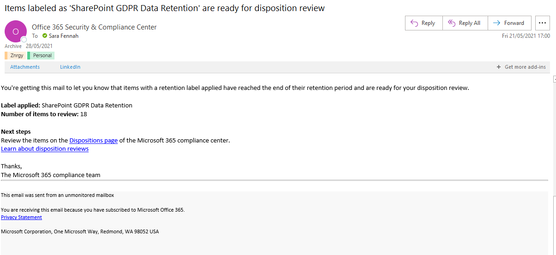Click the Reply button

pos(423,23)
